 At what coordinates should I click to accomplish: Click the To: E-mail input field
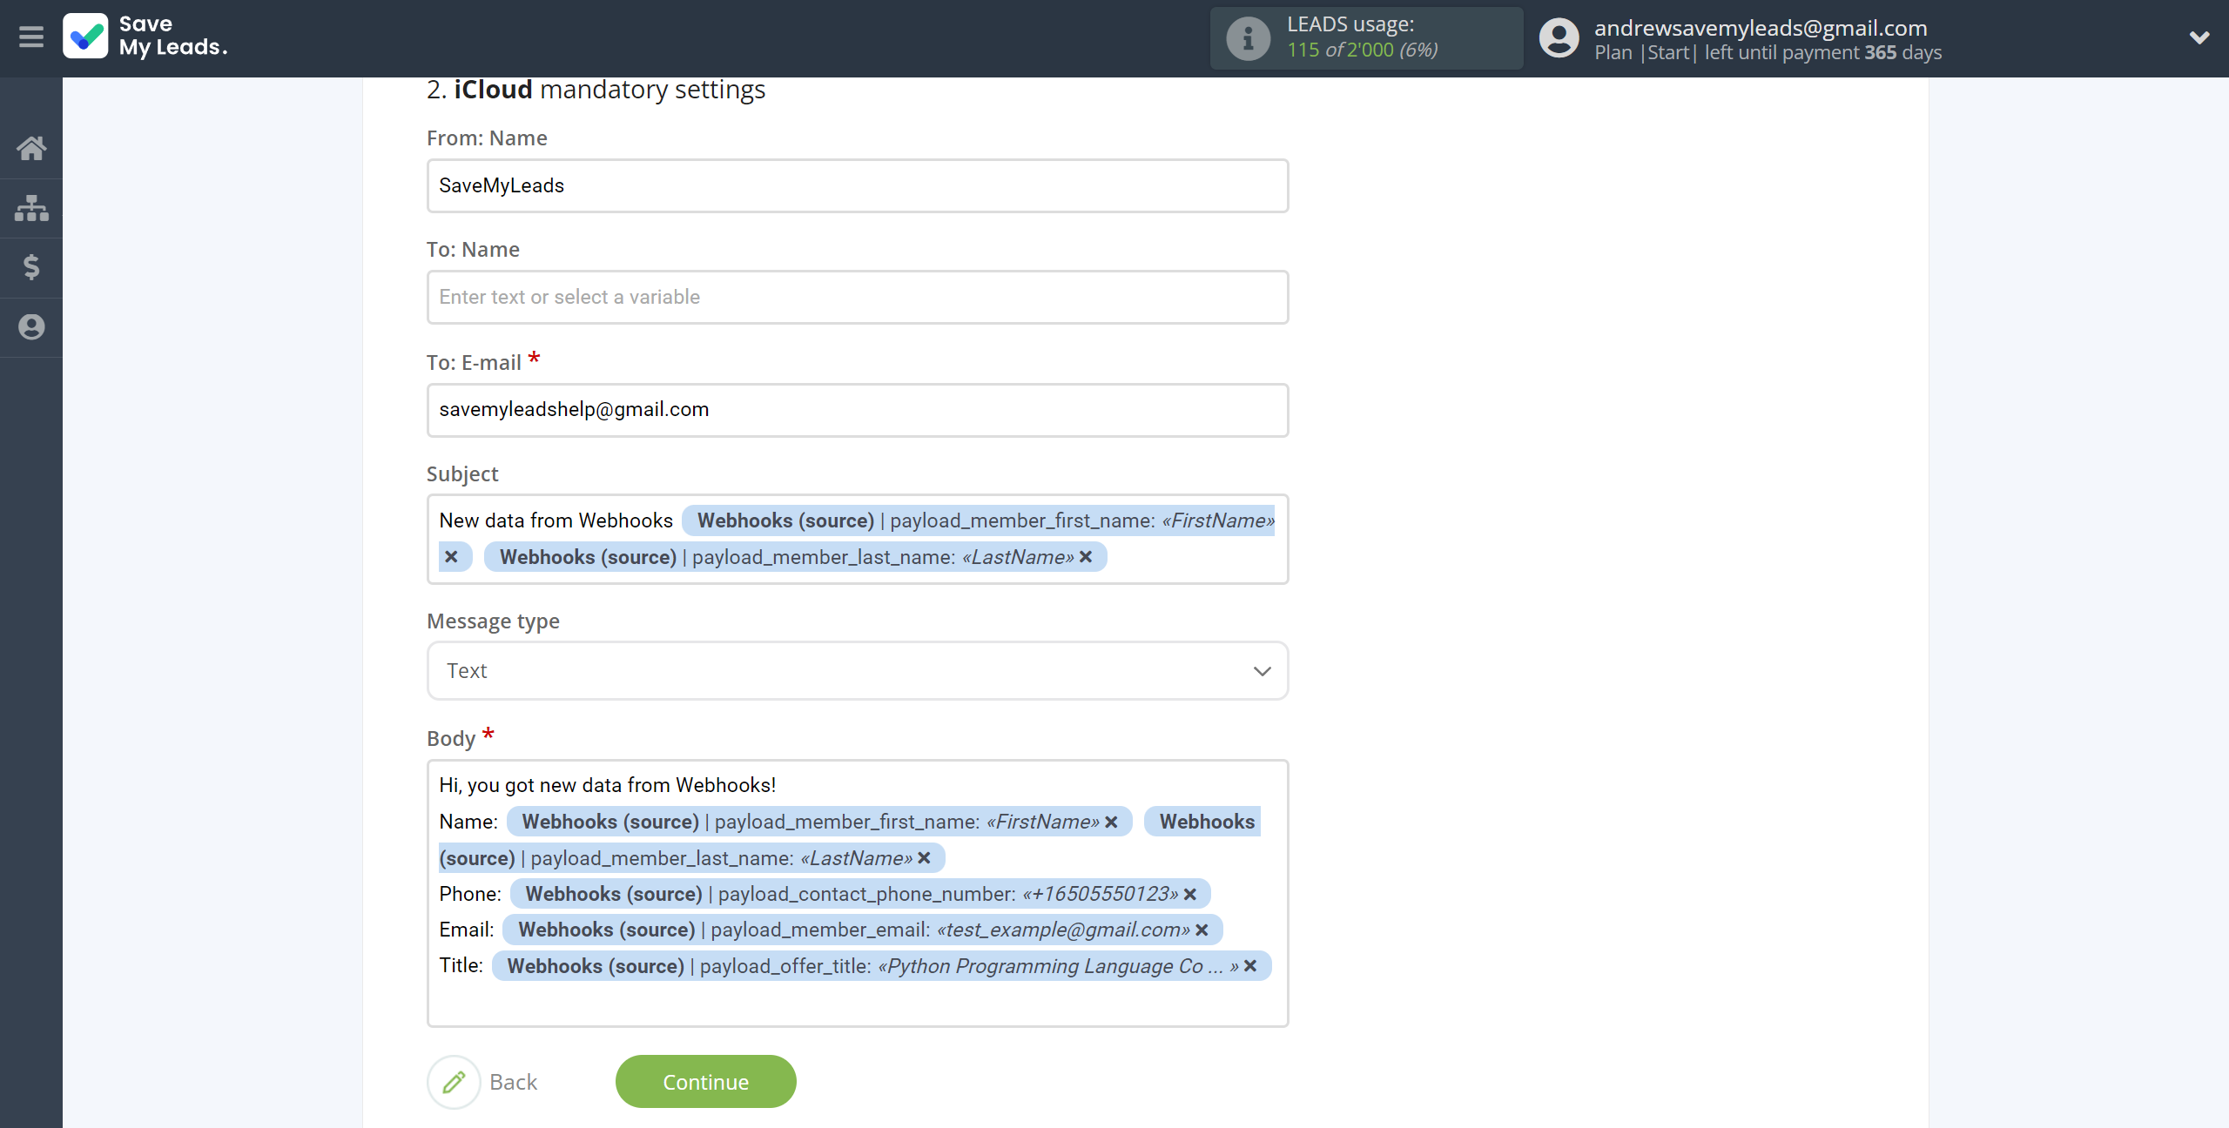[x=858, y=410]
